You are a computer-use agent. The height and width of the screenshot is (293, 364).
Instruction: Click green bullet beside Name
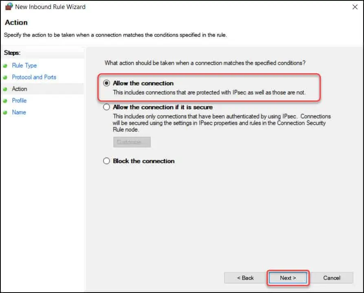5,113
